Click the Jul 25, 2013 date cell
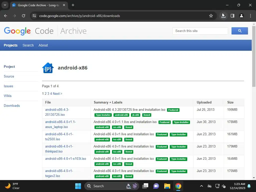 click(x=205, y=110)
